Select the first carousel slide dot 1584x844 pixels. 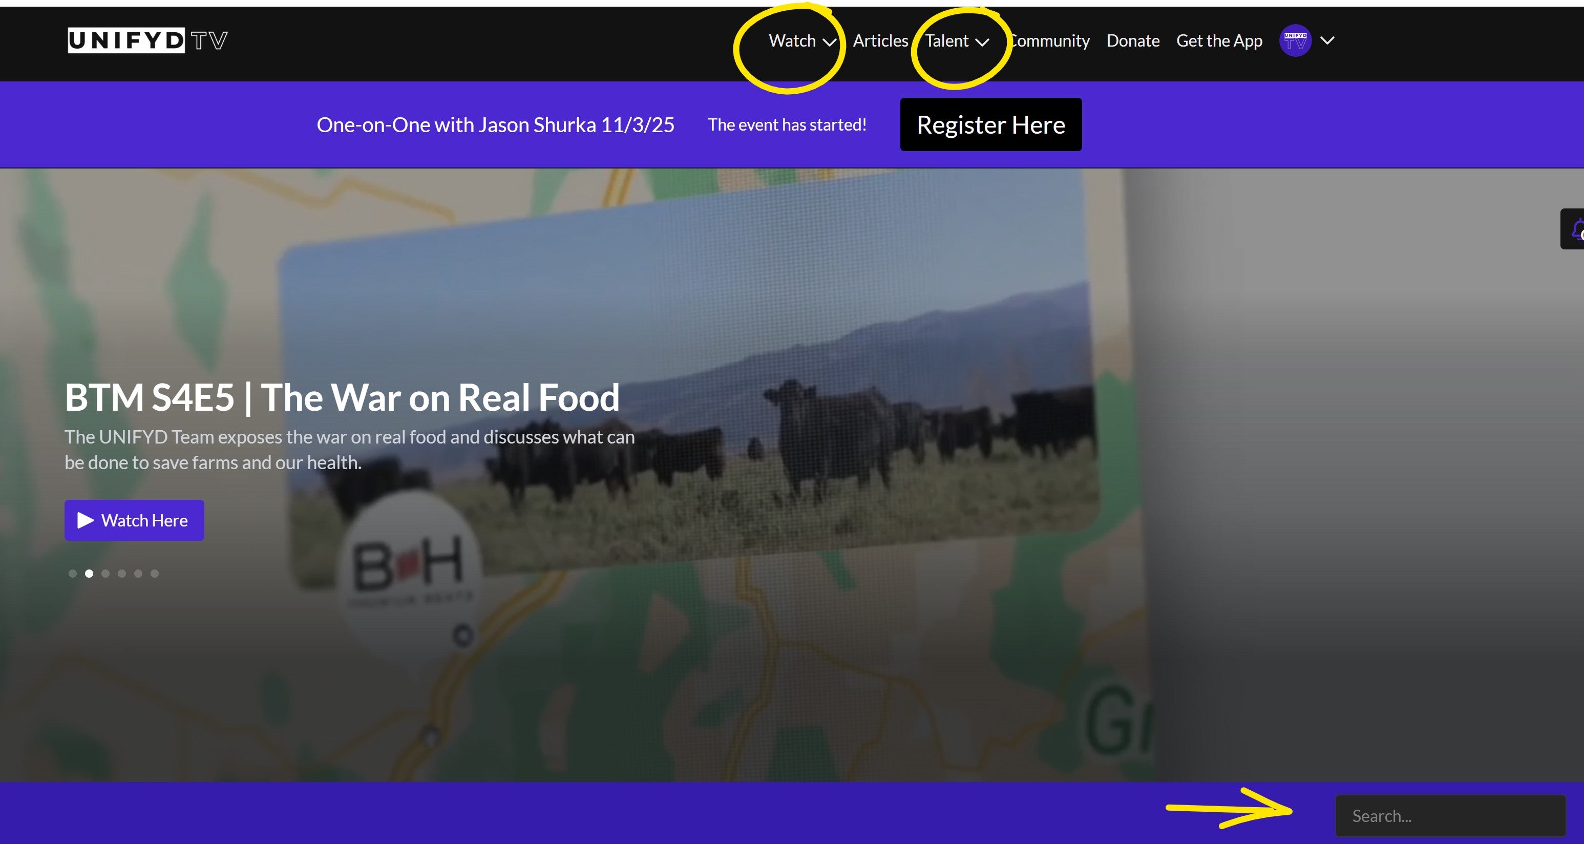(x=73, y=574)
